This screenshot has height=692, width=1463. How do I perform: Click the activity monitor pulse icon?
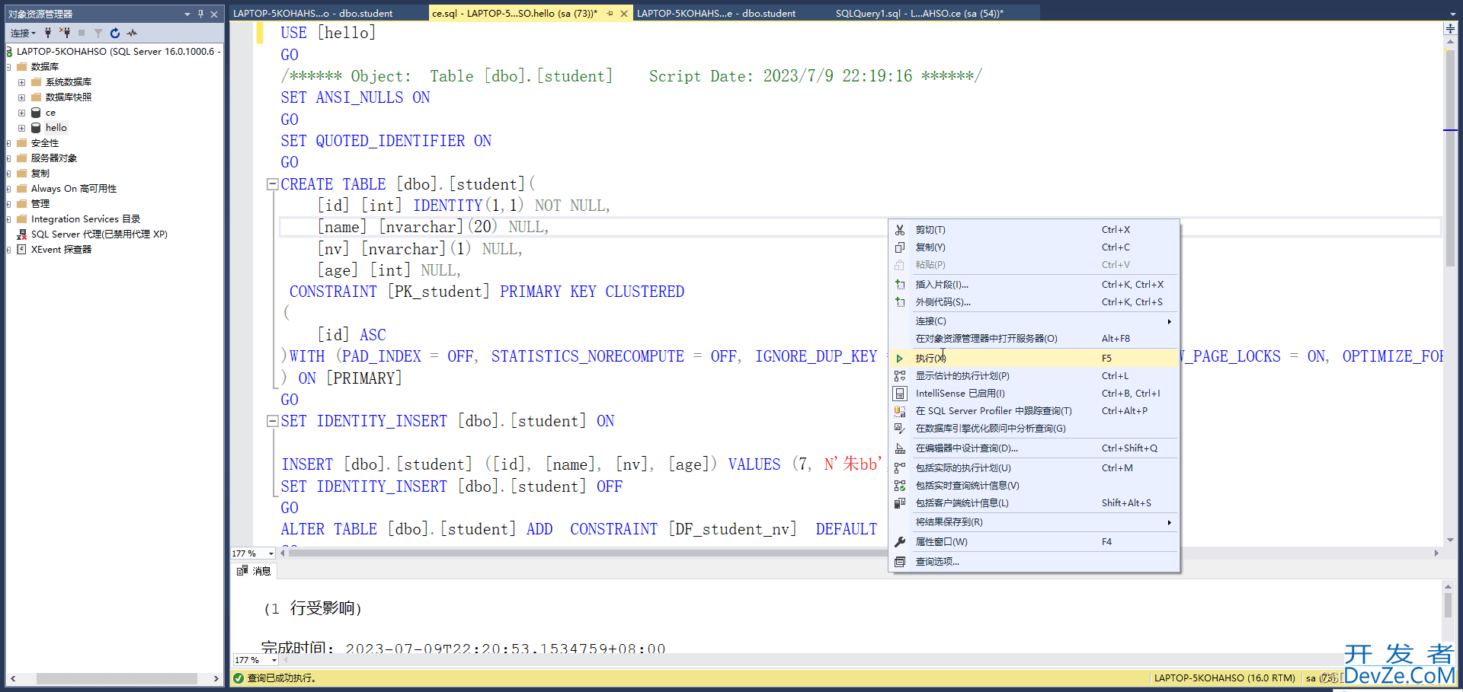tap(132, 33)
